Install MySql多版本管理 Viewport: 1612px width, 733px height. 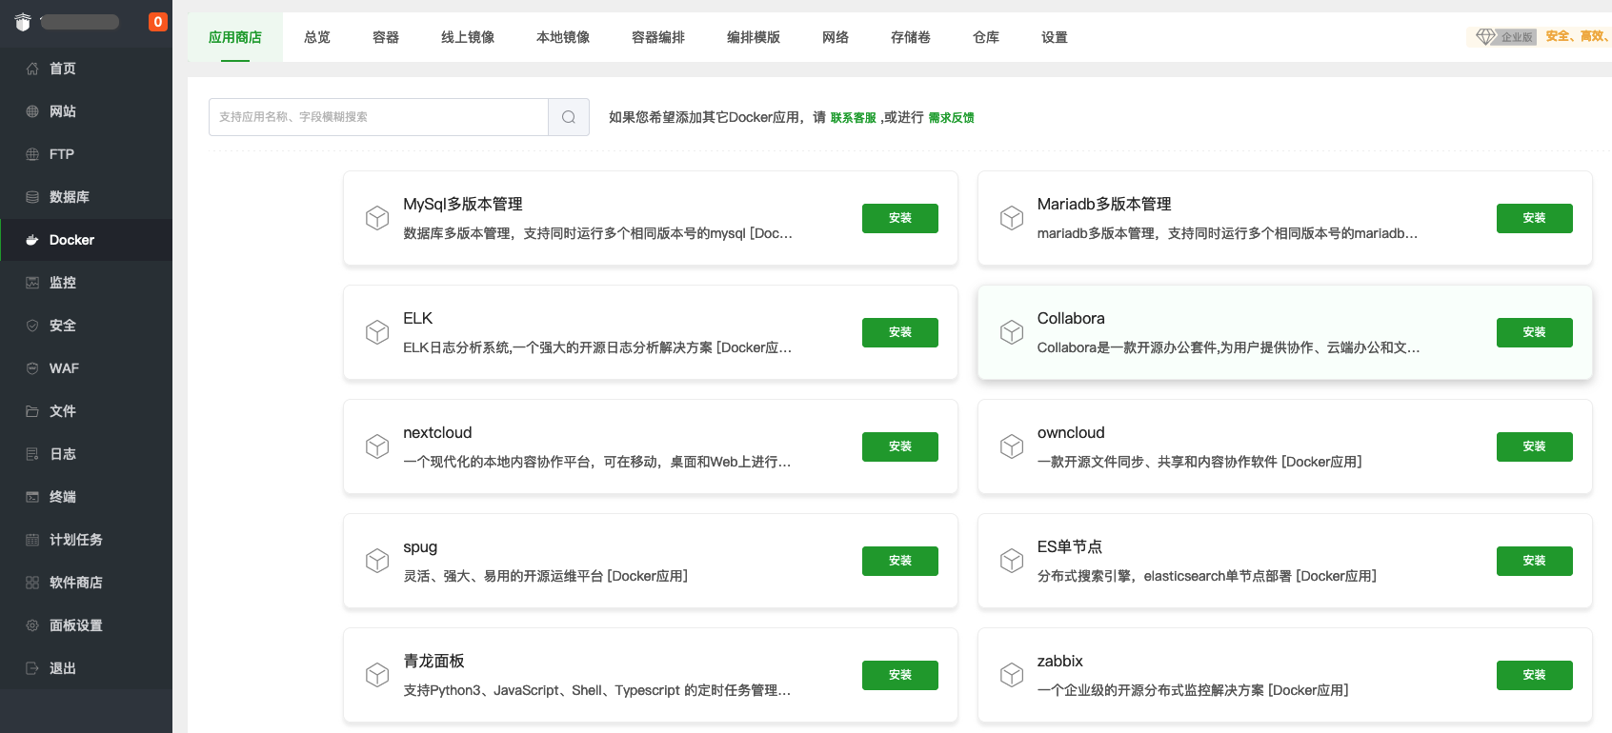click(900, 218)
